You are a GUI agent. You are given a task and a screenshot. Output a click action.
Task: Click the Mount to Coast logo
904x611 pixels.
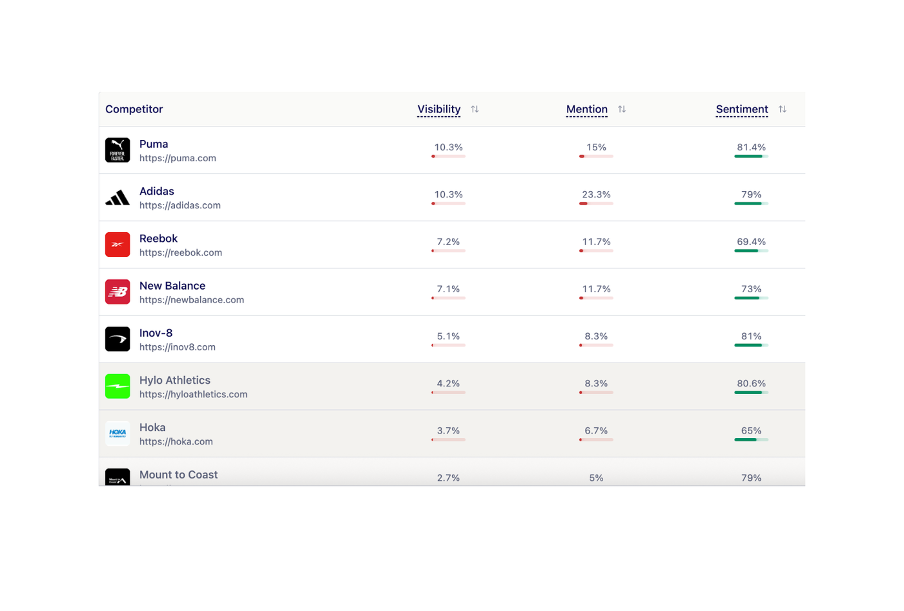(x=118, y=477)
